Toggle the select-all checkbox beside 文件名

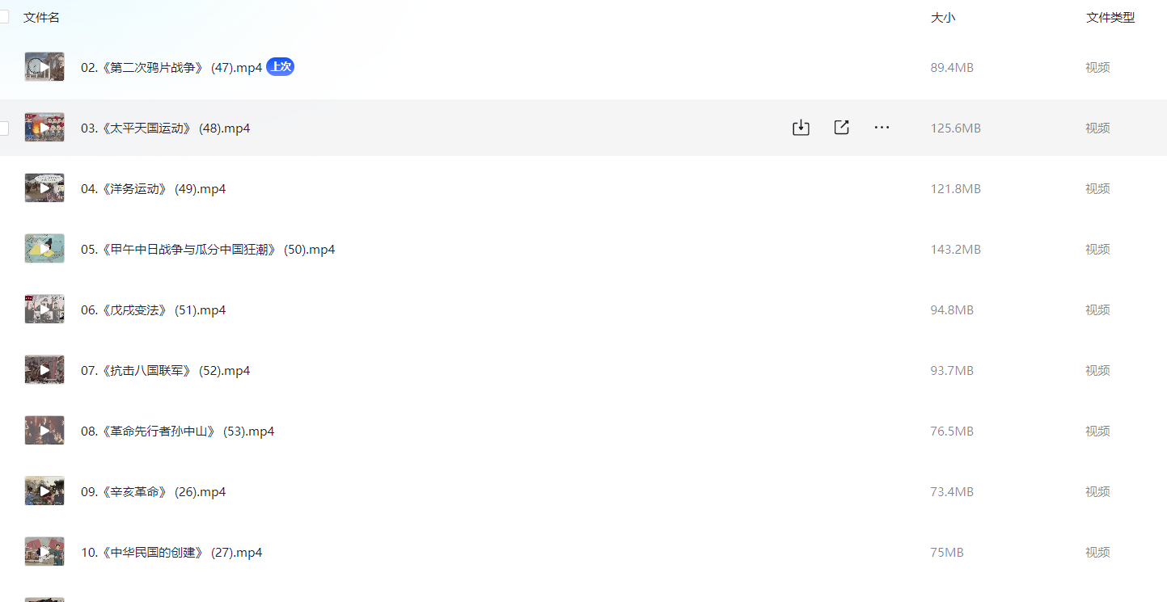[x=3, y=17]
